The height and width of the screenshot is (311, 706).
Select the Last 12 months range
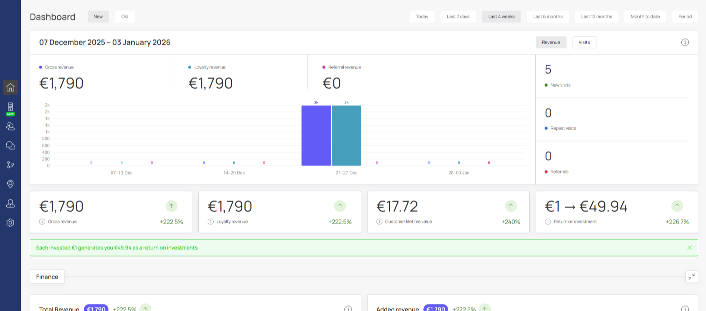pos(596,17)
